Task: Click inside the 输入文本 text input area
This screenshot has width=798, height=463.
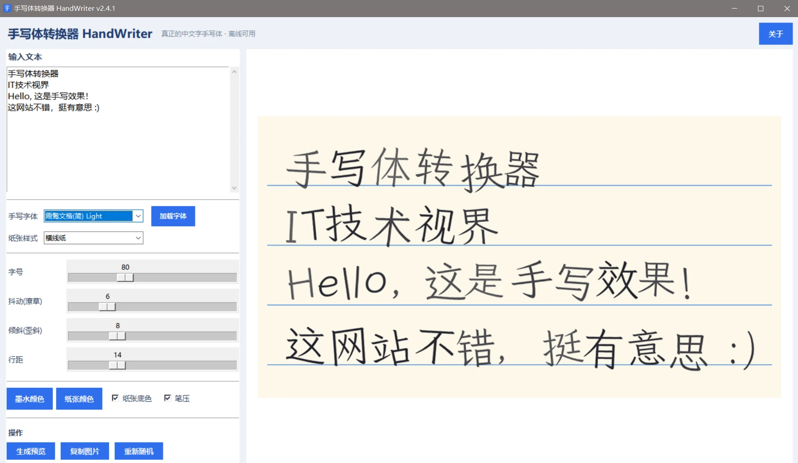Action: 118,130
